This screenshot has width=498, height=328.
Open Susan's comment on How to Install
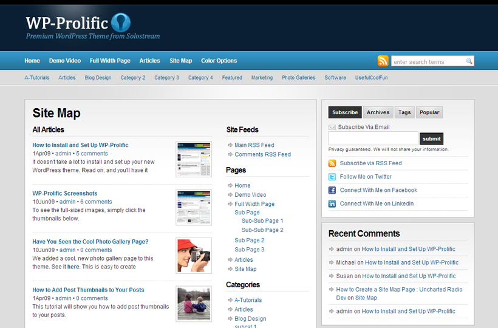tap(409, 276)
